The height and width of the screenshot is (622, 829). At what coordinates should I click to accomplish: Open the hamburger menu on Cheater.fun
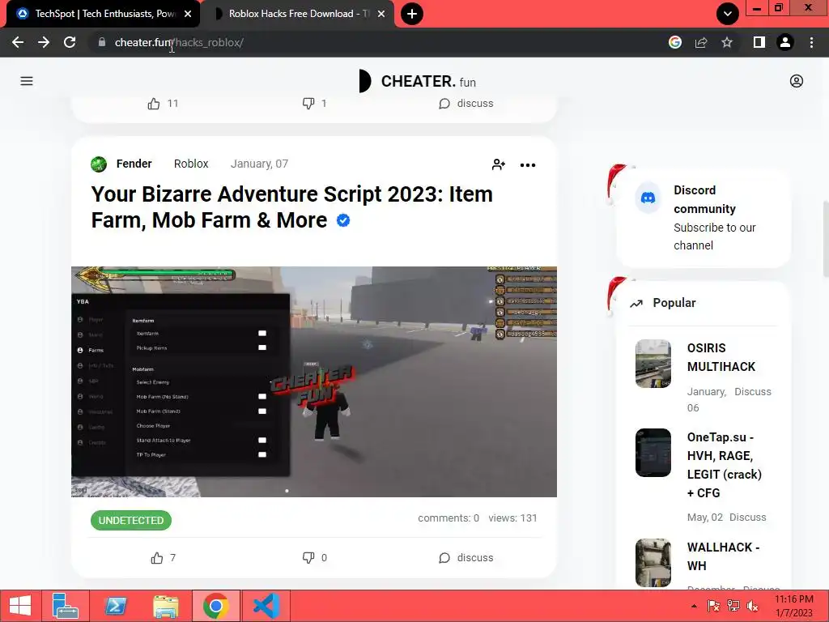click(27, 81)
